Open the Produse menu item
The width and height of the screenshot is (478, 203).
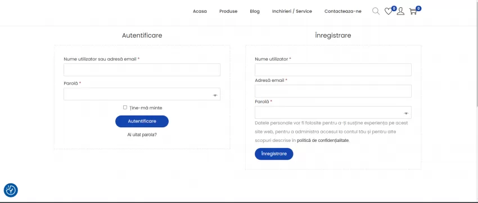(x=228, y=11)
